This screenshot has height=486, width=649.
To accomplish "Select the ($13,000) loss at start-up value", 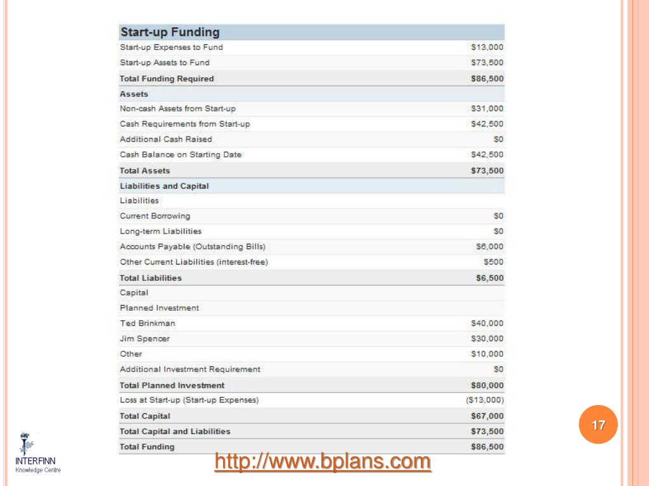I will point(485,400).
